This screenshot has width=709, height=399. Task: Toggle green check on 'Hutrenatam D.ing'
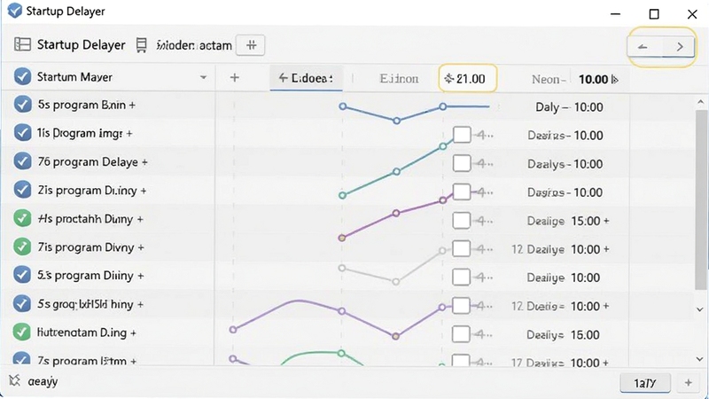coord(22,332)
